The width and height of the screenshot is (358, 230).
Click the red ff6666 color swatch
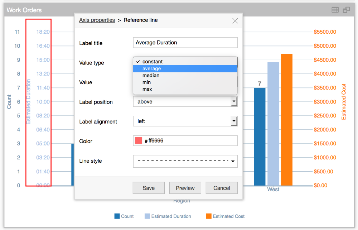coord(139,141)
